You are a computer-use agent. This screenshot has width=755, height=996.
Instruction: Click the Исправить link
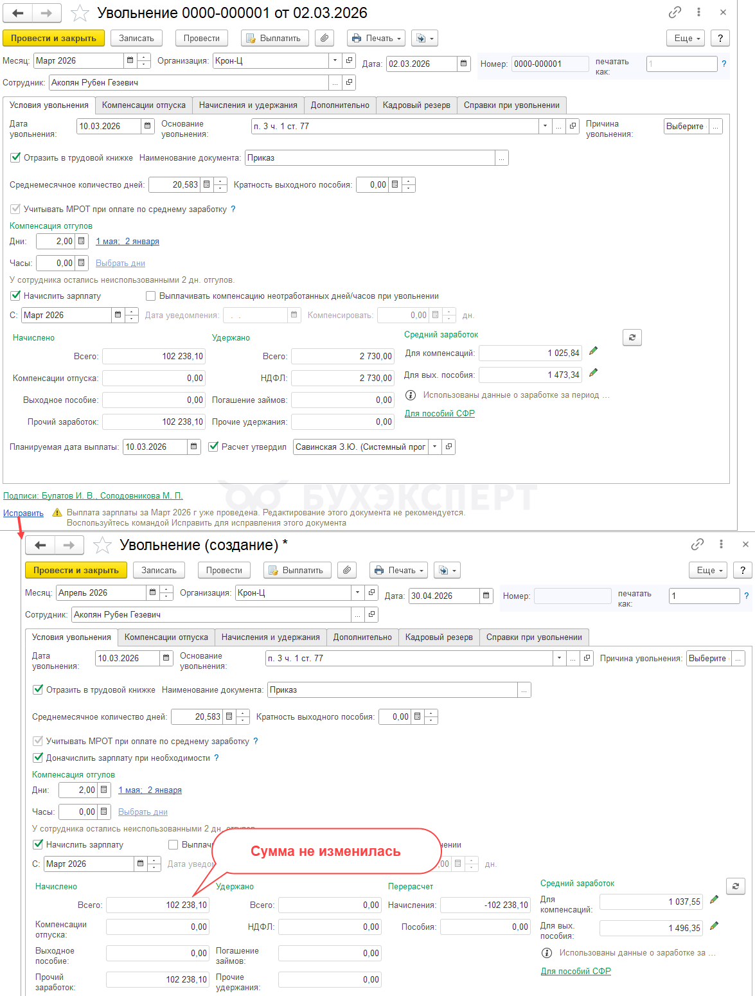pos(23,513)
